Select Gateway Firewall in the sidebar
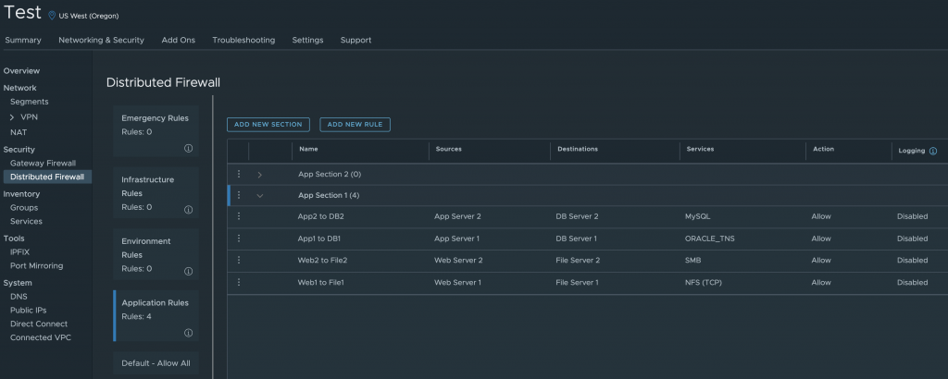The width and height of the screenshot is (948, 379). point(43,163)
